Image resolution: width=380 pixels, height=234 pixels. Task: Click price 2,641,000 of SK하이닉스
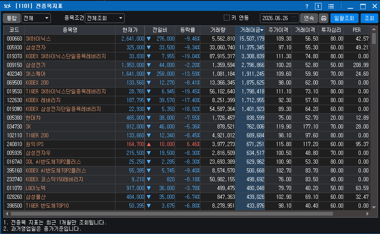point(133,39)
